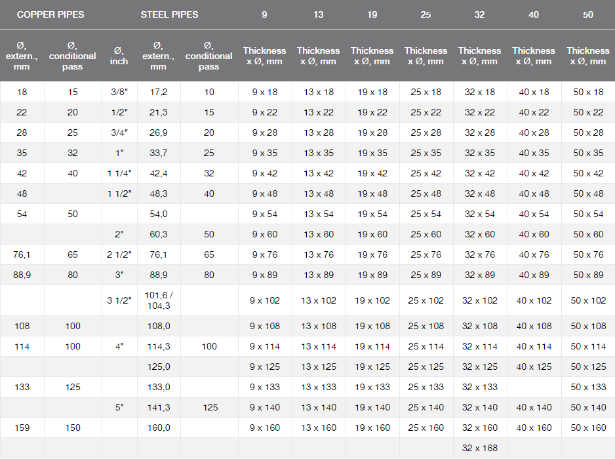Select the 9 x 18 cell
Screen dimensions: 615x459
[264, 92]
